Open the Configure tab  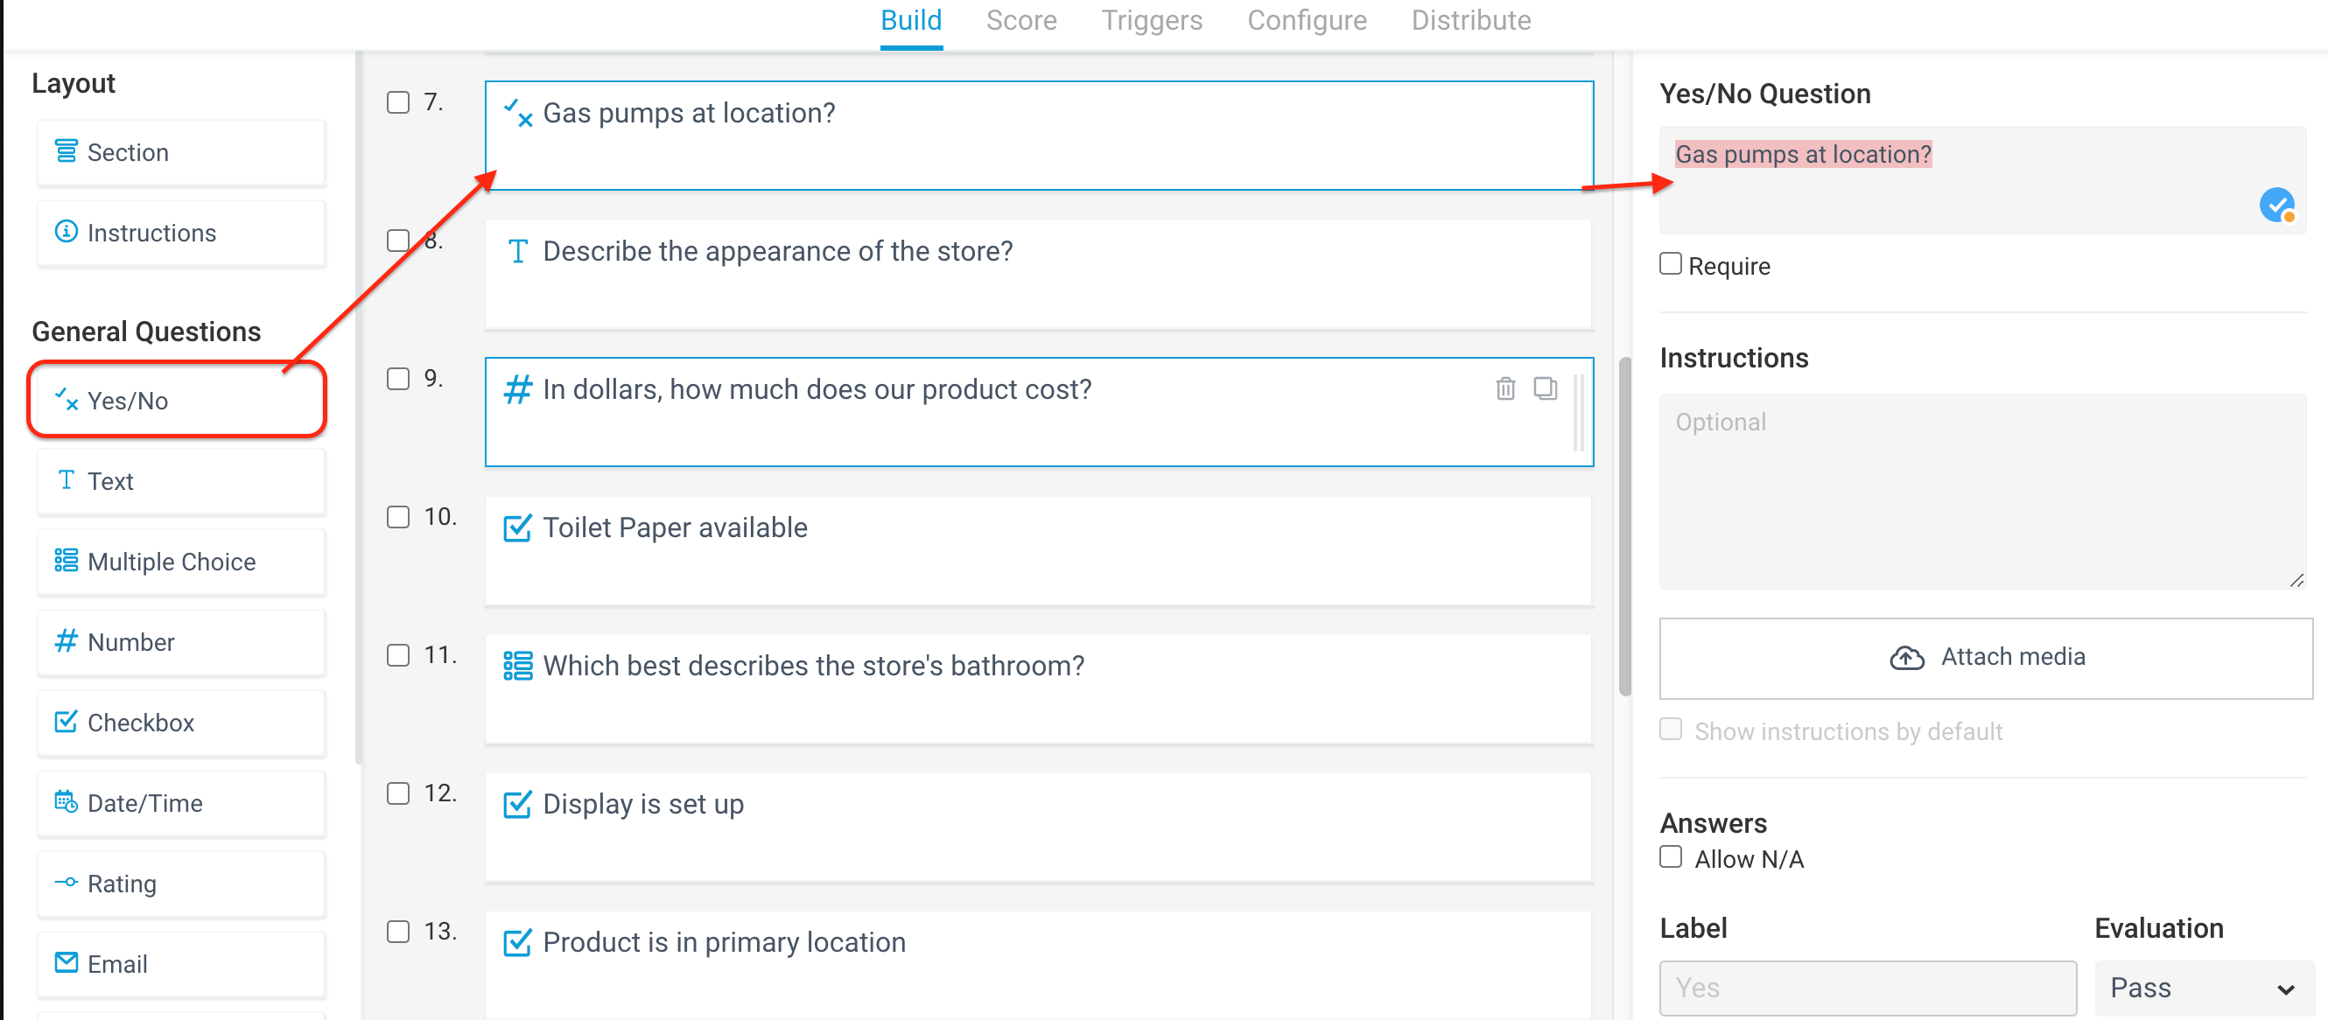click(1307, 20)
